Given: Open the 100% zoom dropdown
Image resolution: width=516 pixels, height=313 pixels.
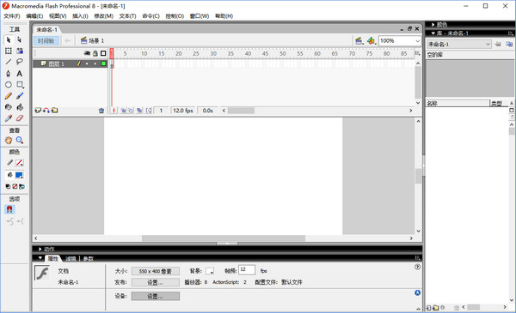Looking at the screenshot, I should 417,40.
